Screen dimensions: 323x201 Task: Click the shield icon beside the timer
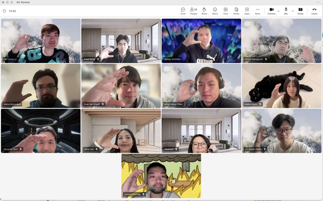pos(4,11)
